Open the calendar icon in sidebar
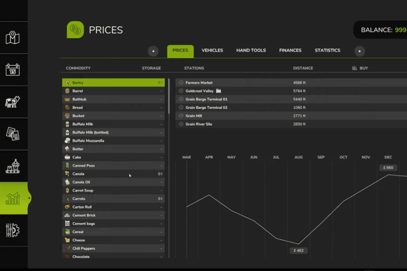 coord(13,70)
